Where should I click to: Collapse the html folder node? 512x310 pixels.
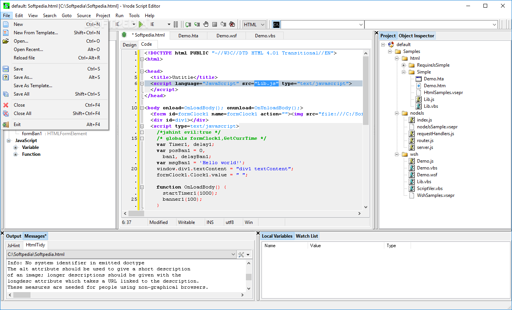click(396, 58)
